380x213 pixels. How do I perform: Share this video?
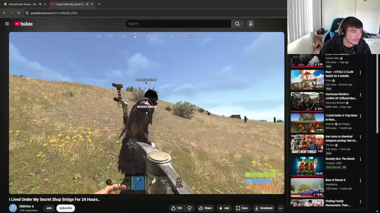coord(205,208)
